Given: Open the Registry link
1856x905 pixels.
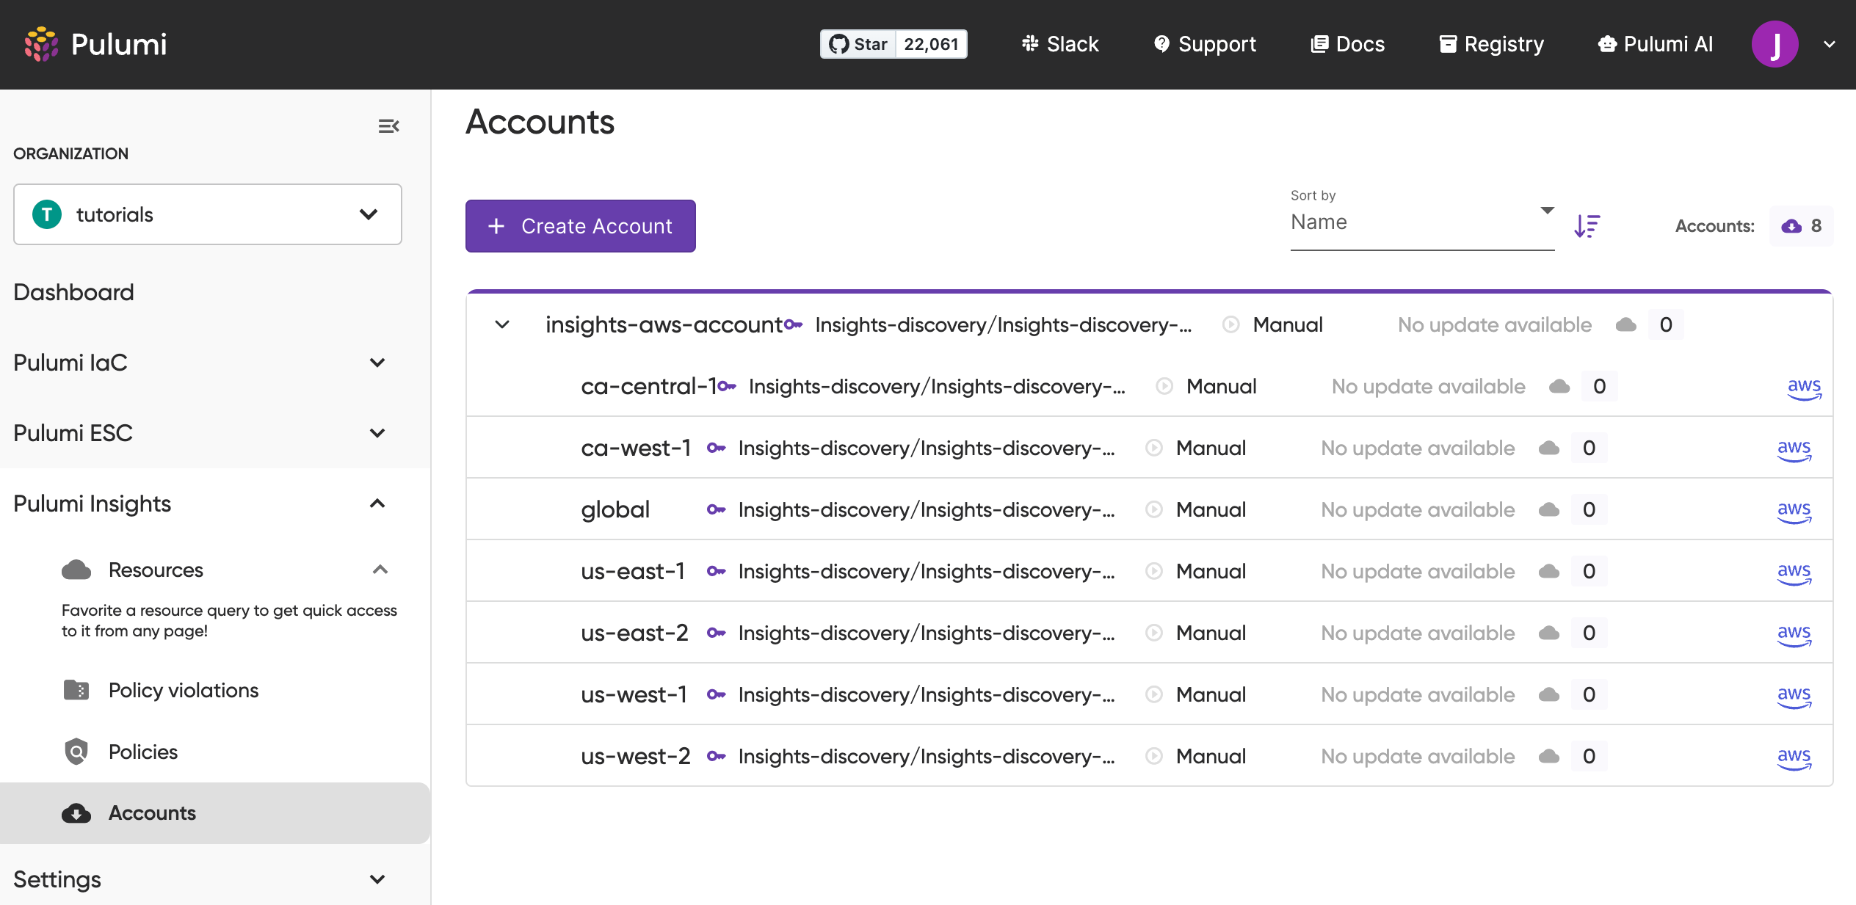Looking at the screenshot, I should [1491, 44].
